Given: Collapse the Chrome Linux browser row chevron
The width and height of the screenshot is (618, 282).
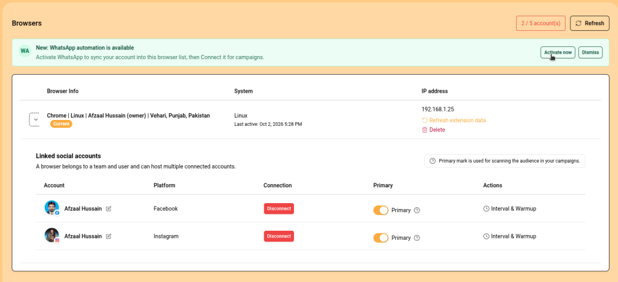Looking at the screenshot, I should [34, 119].
